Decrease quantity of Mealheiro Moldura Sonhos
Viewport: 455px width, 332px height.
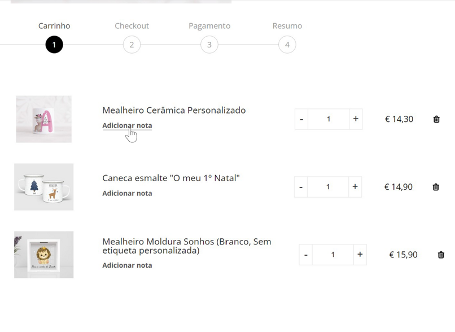coord(306,255)
